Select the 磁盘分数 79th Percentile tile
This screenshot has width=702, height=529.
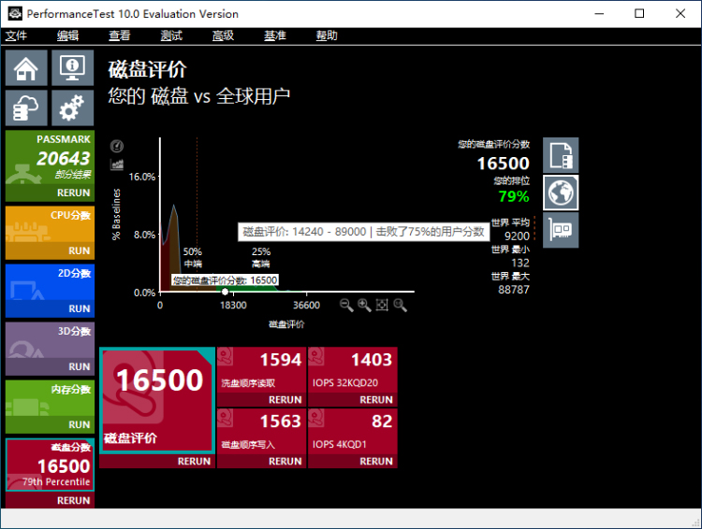pyautogui.click(x=51, y=465)
